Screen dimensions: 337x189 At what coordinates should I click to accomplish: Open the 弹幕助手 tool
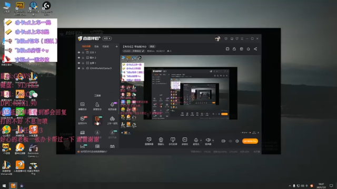[x=82, y=106]
